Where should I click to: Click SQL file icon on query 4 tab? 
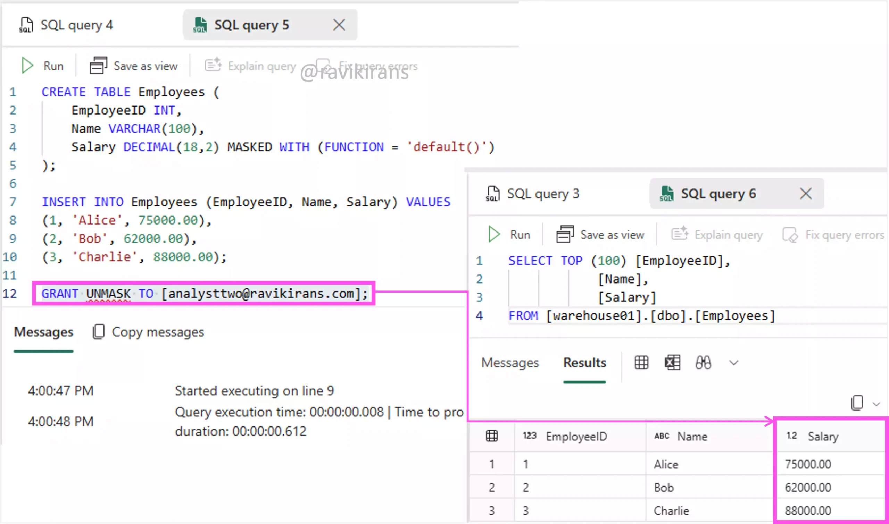coord(26,25)
